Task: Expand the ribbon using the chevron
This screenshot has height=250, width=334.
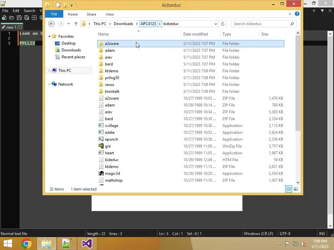Action: coord(290,14)
